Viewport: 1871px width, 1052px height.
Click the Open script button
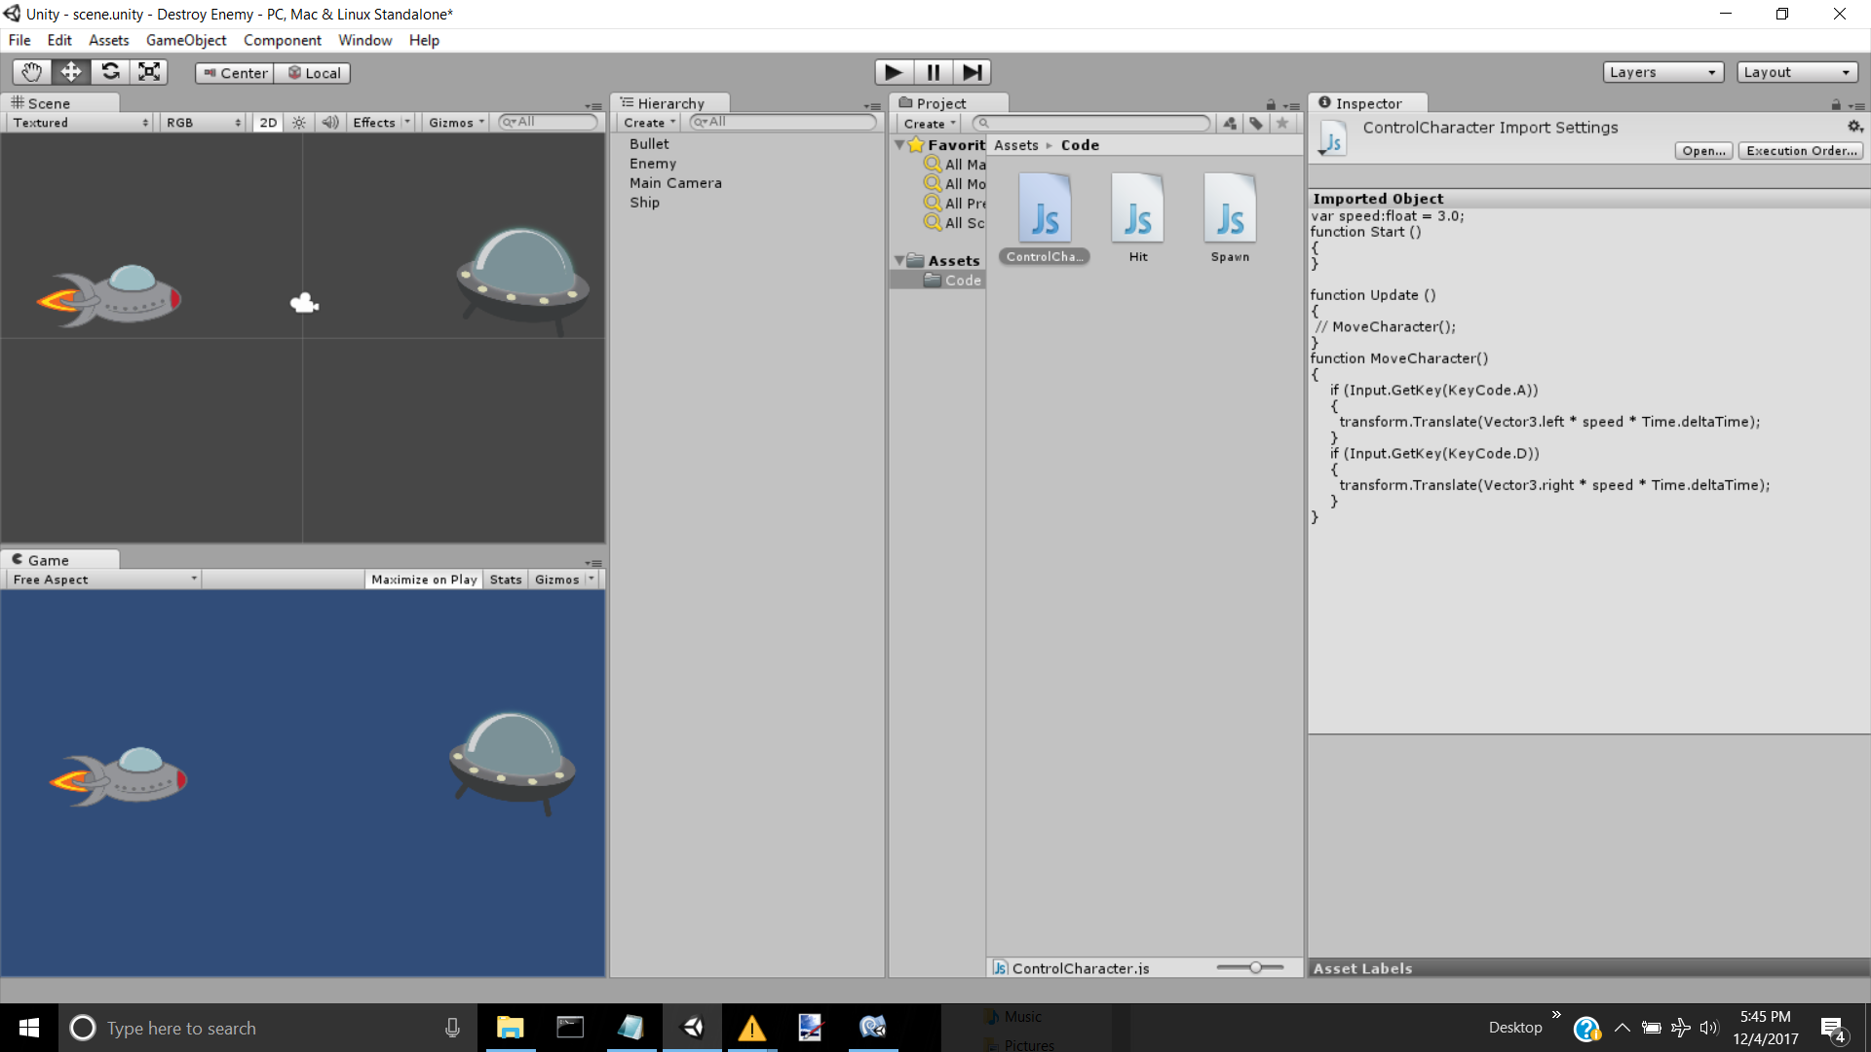coord(1703,151)
